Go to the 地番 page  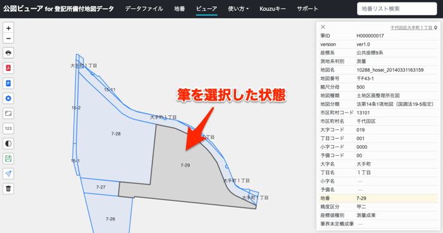point(179,9)
